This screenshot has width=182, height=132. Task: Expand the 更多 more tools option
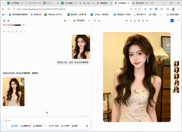point(75,126)
